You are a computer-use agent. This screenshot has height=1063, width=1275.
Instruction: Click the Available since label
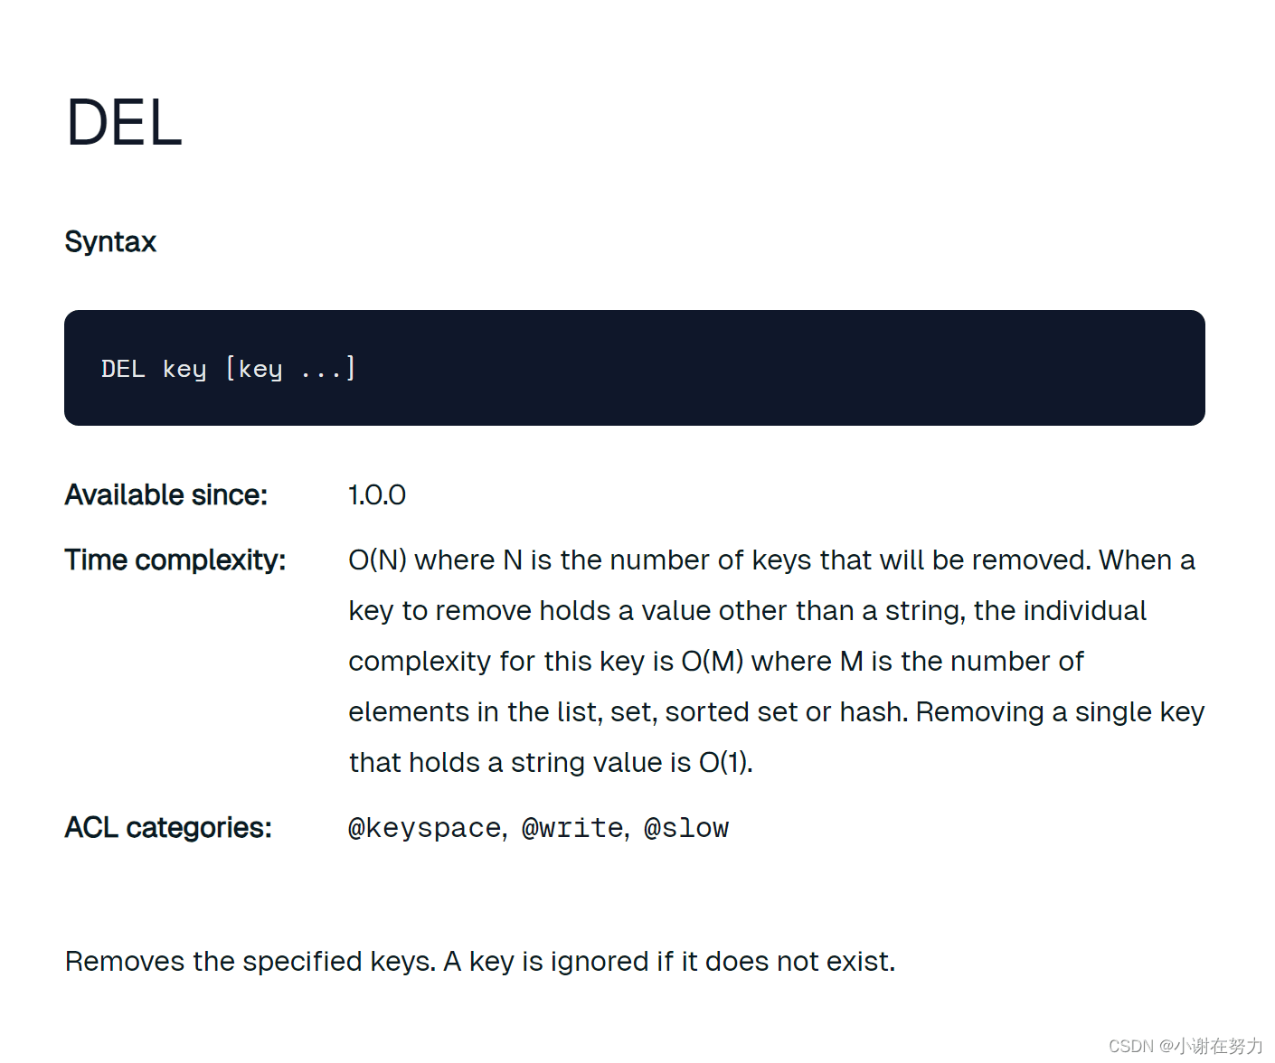coord(166,494)
